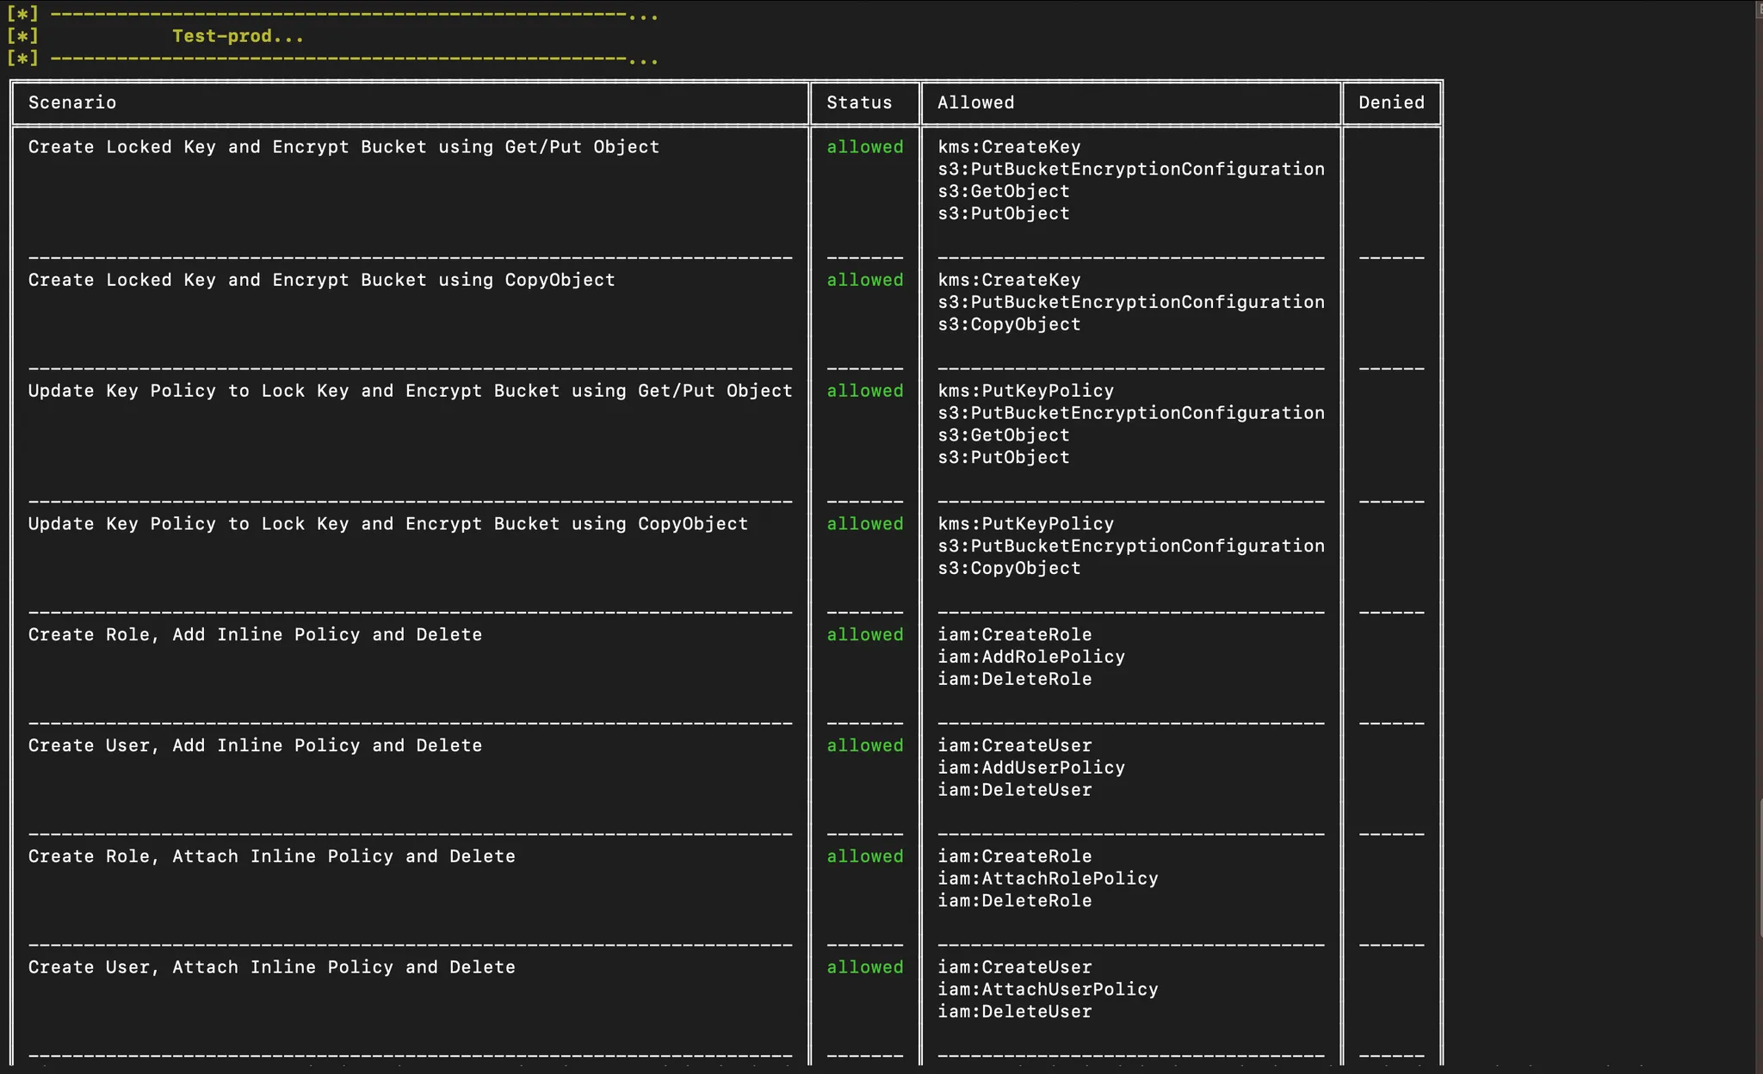Click the iam:AttachUserPolicy permission text
This screenshot has width=1763, height=1074.
coord(1048,990)
